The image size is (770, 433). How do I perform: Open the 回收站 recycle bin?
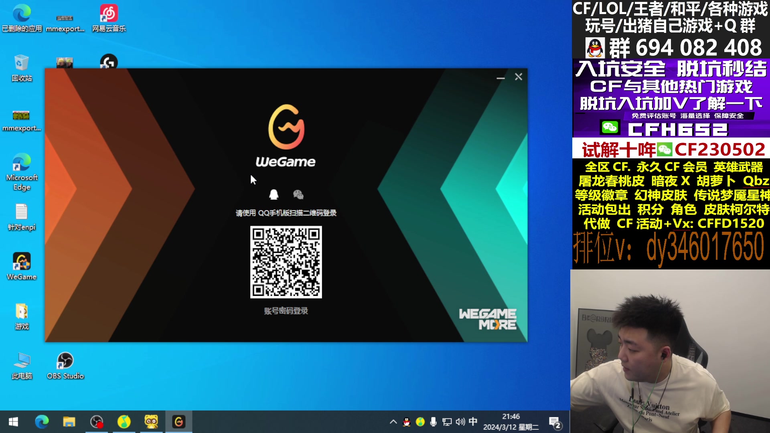coord(22,68)
